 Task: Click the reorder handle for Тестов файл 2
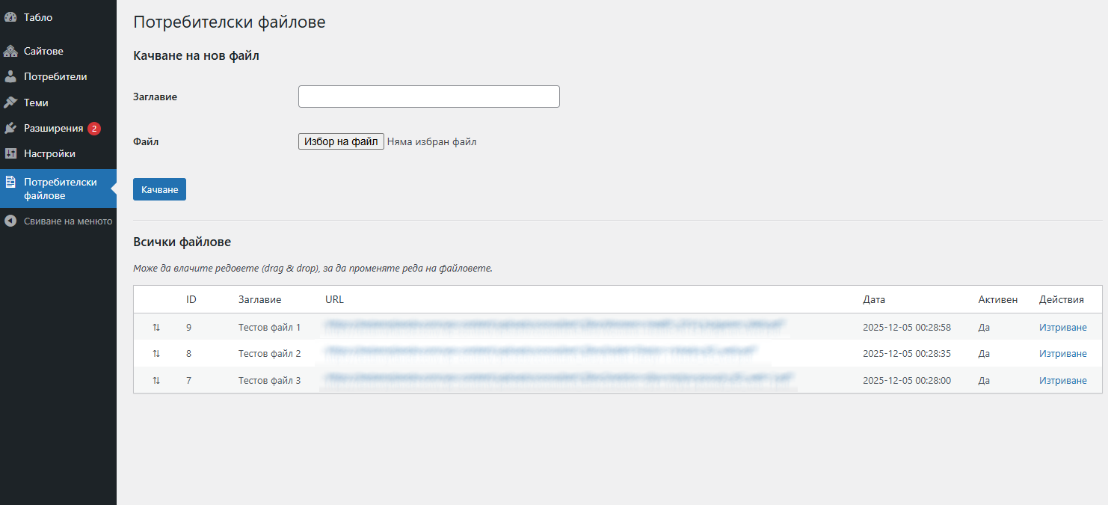156,354
